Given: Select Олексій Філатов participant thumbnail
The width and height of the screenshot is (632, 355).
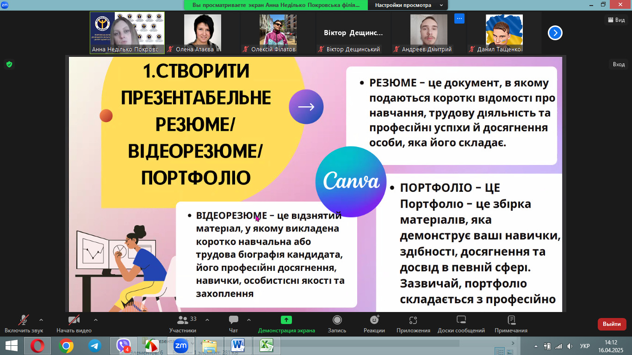Looking at the screenshot, I should 278,33.
